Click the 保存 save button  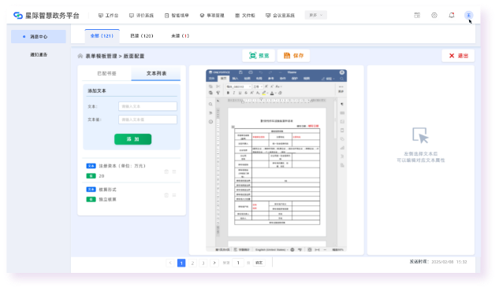(x=293, y=56)
